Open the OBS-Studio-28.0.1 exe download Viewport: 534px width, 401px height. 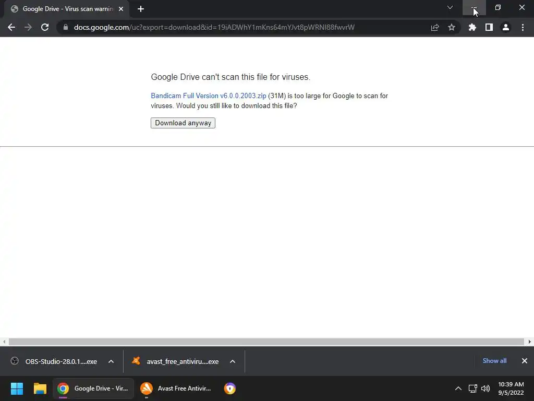(x=54, y=361)
